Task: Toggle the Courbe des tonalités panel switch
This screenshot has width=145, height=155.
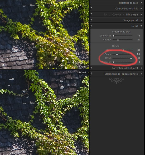Action: (x=91, y=8)
